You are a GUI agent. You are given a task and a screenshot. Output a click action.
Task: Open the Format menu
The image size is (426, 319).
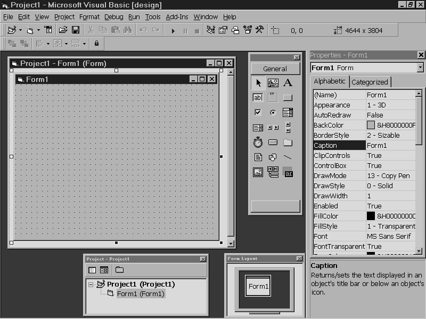point(89,17)
